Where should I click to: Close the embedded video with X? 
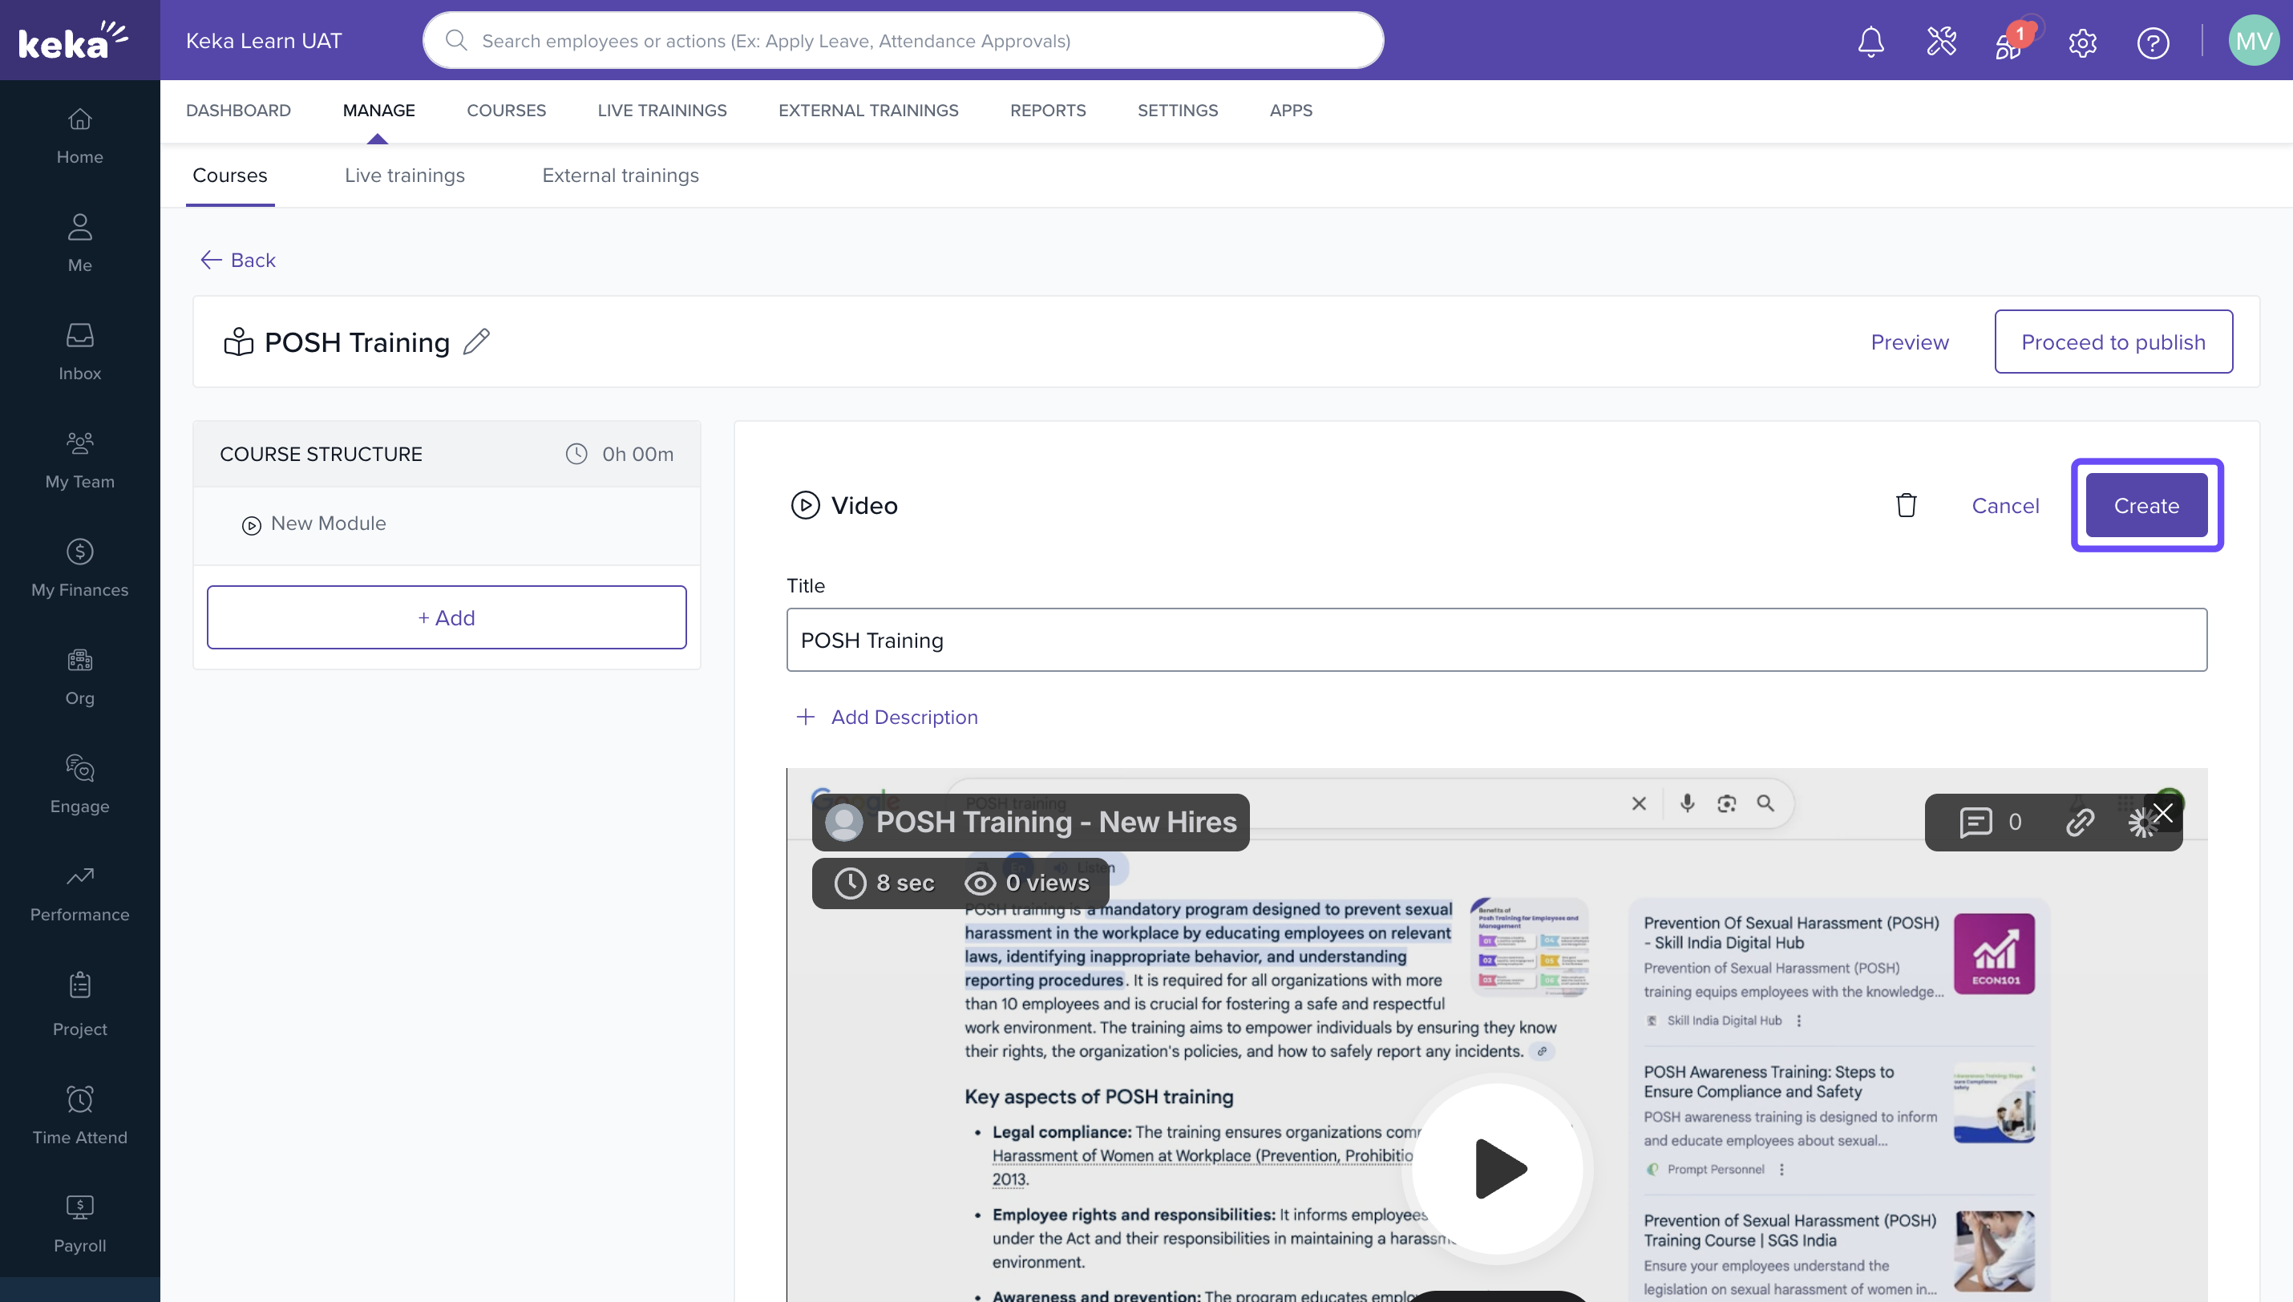(2162, 813)
